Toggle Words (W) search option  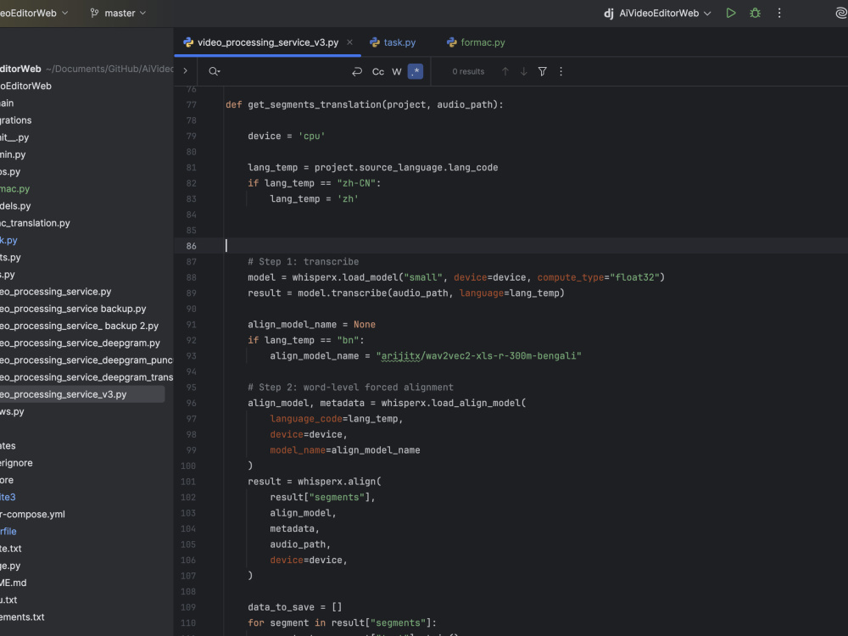click(x=396, y=71)
